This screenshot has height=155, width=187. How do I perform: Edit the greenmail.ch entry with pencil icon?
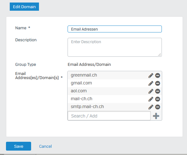(151, 76)
